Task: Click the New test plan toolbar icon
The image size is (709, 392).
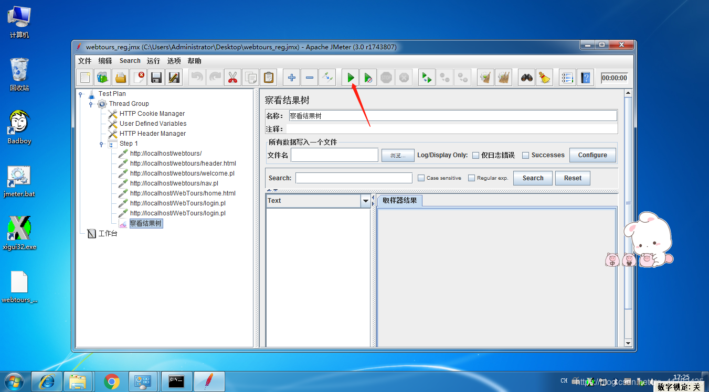Action: pyautogui.click(x=85, y=78)
